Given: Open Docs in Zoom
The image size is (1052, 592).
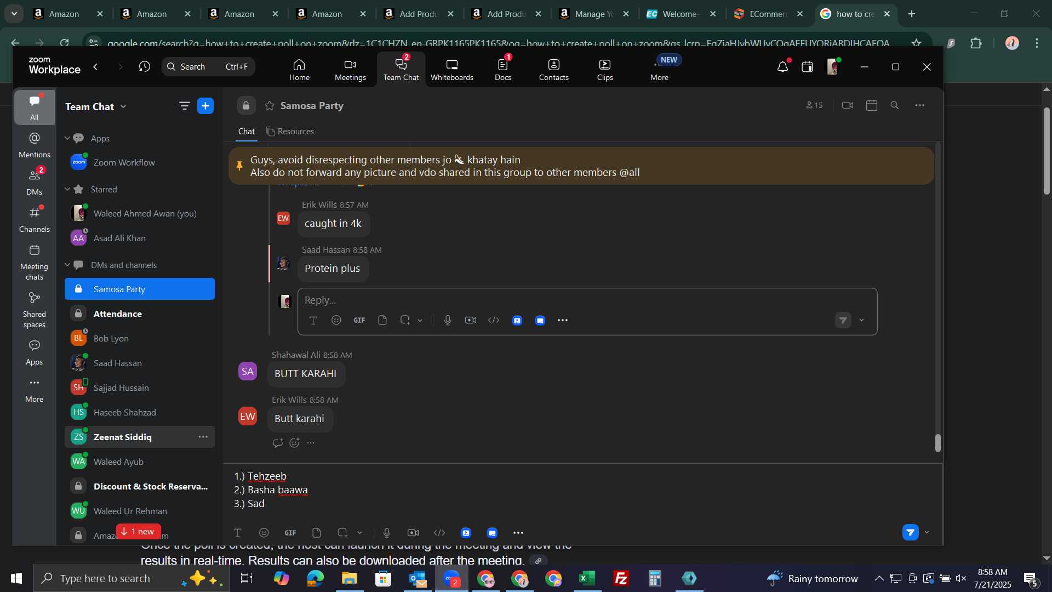Looking at the screenshot, I should coord(502,70).
